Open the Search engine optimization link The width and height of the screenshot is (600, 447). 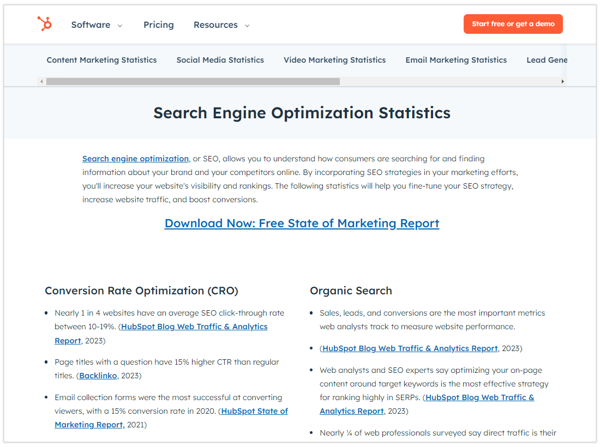(x=135, y=159)
